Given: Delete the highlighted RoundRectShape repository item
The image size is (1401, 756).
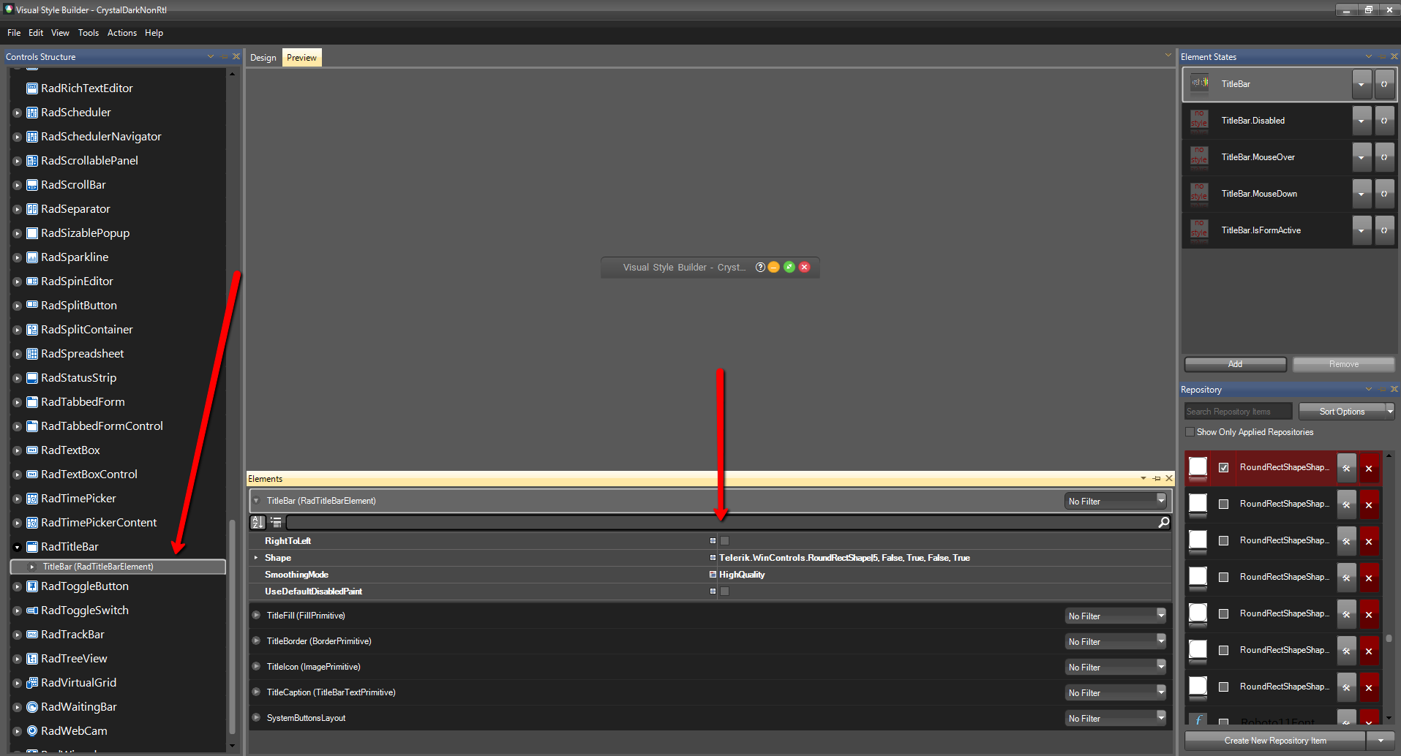Looking at the screenshot, I should pos(1369,468).
